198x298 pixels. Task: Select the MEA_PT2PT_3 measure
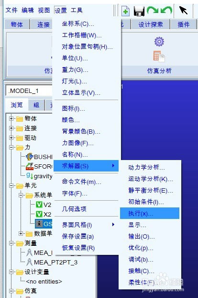(52, 262)
